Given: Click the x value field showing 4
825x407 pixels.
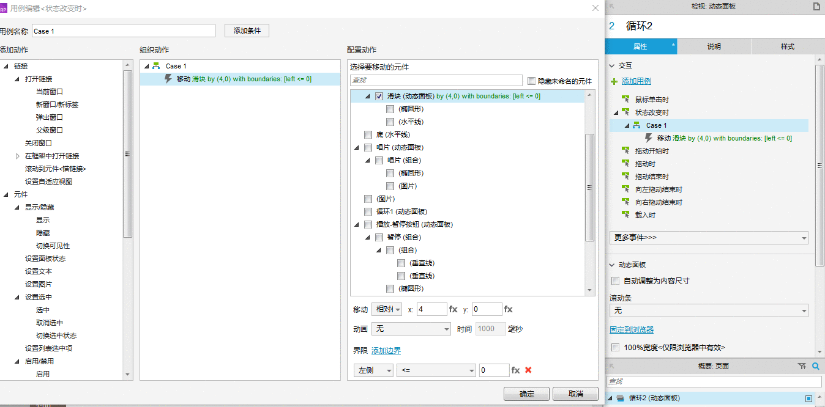Looking at the screenshot, I should point(432,309).
